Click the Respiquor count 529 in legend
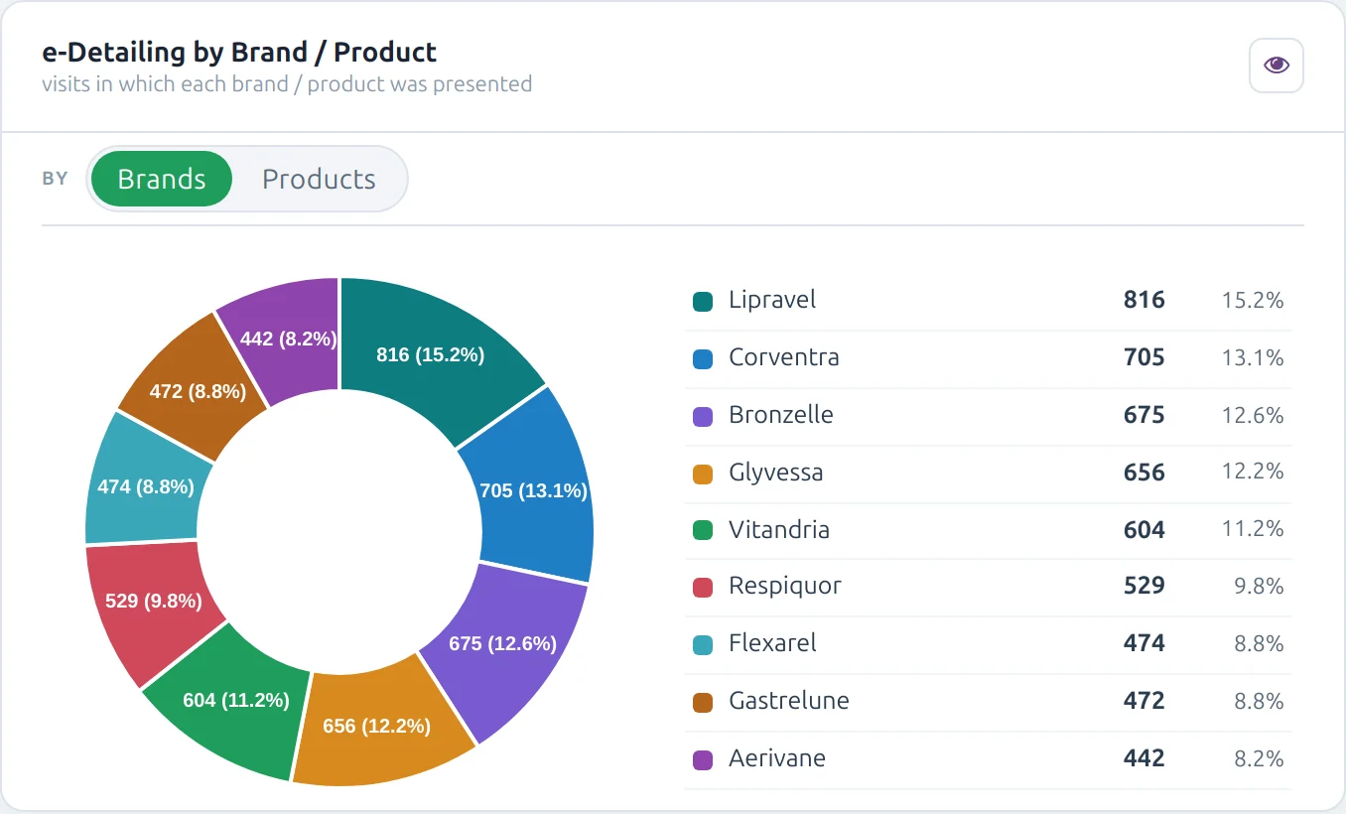1346x814 pixels. (x=1144, y=586)
